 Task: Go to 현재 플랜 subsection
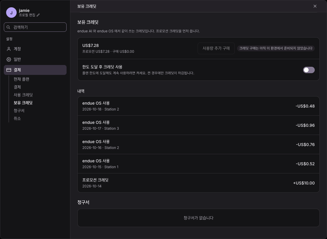tap(22, 79)
